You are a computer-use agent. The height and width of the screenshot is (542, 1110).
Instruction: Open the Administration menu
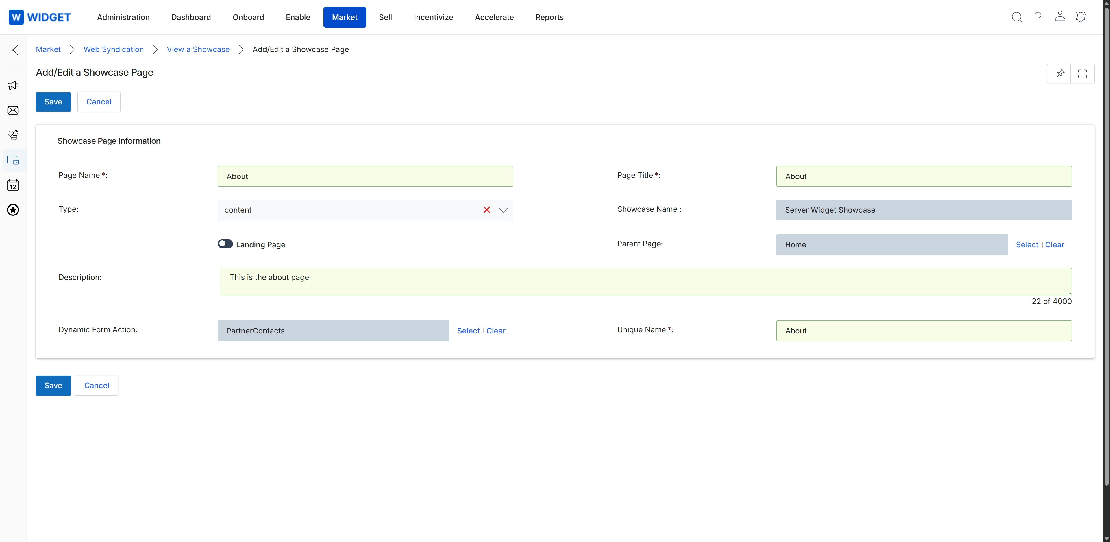[x=123, y=17]
